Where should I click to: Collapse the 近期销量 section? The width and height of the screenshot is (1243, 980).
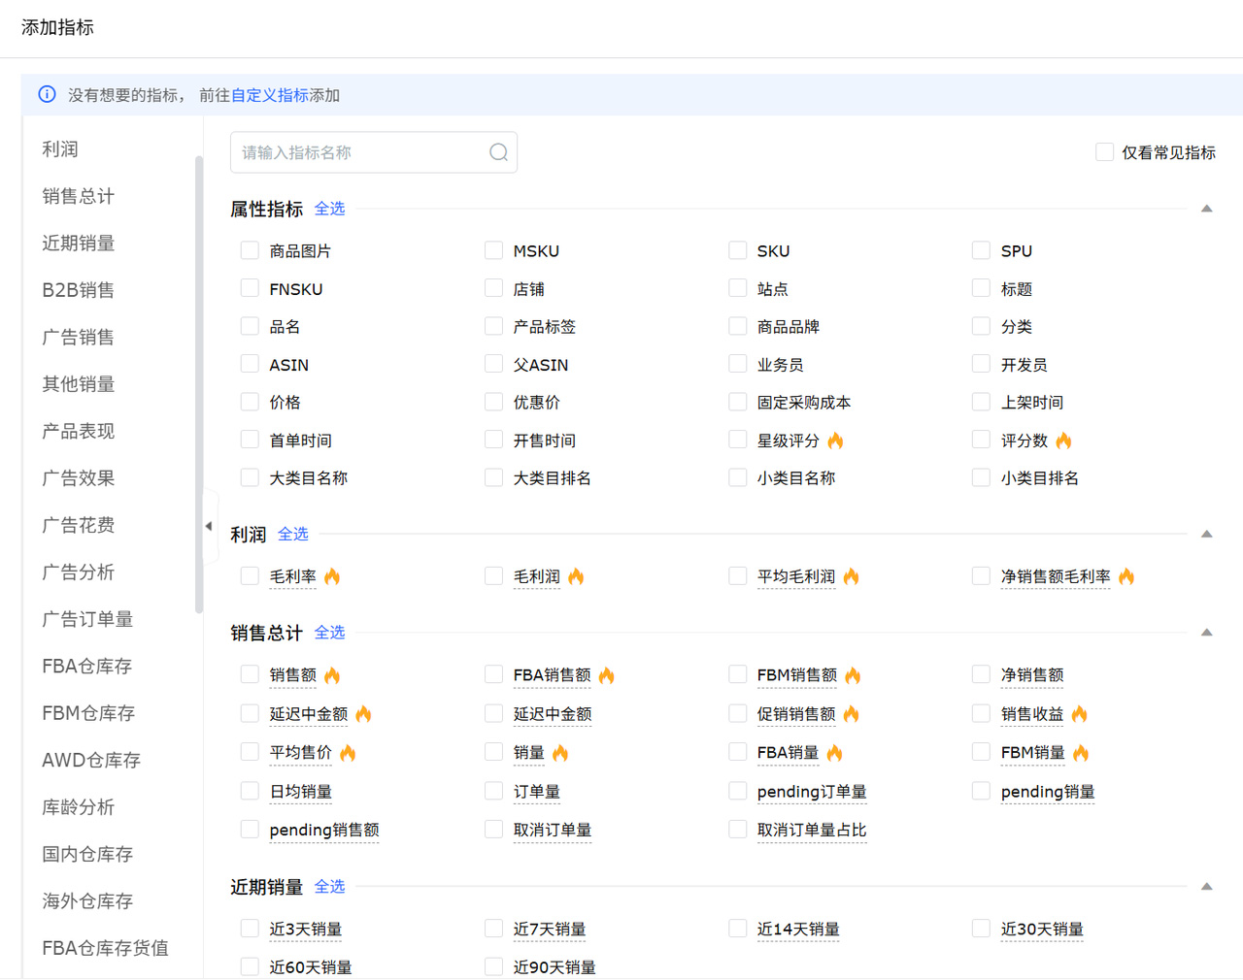[1206, 887]
